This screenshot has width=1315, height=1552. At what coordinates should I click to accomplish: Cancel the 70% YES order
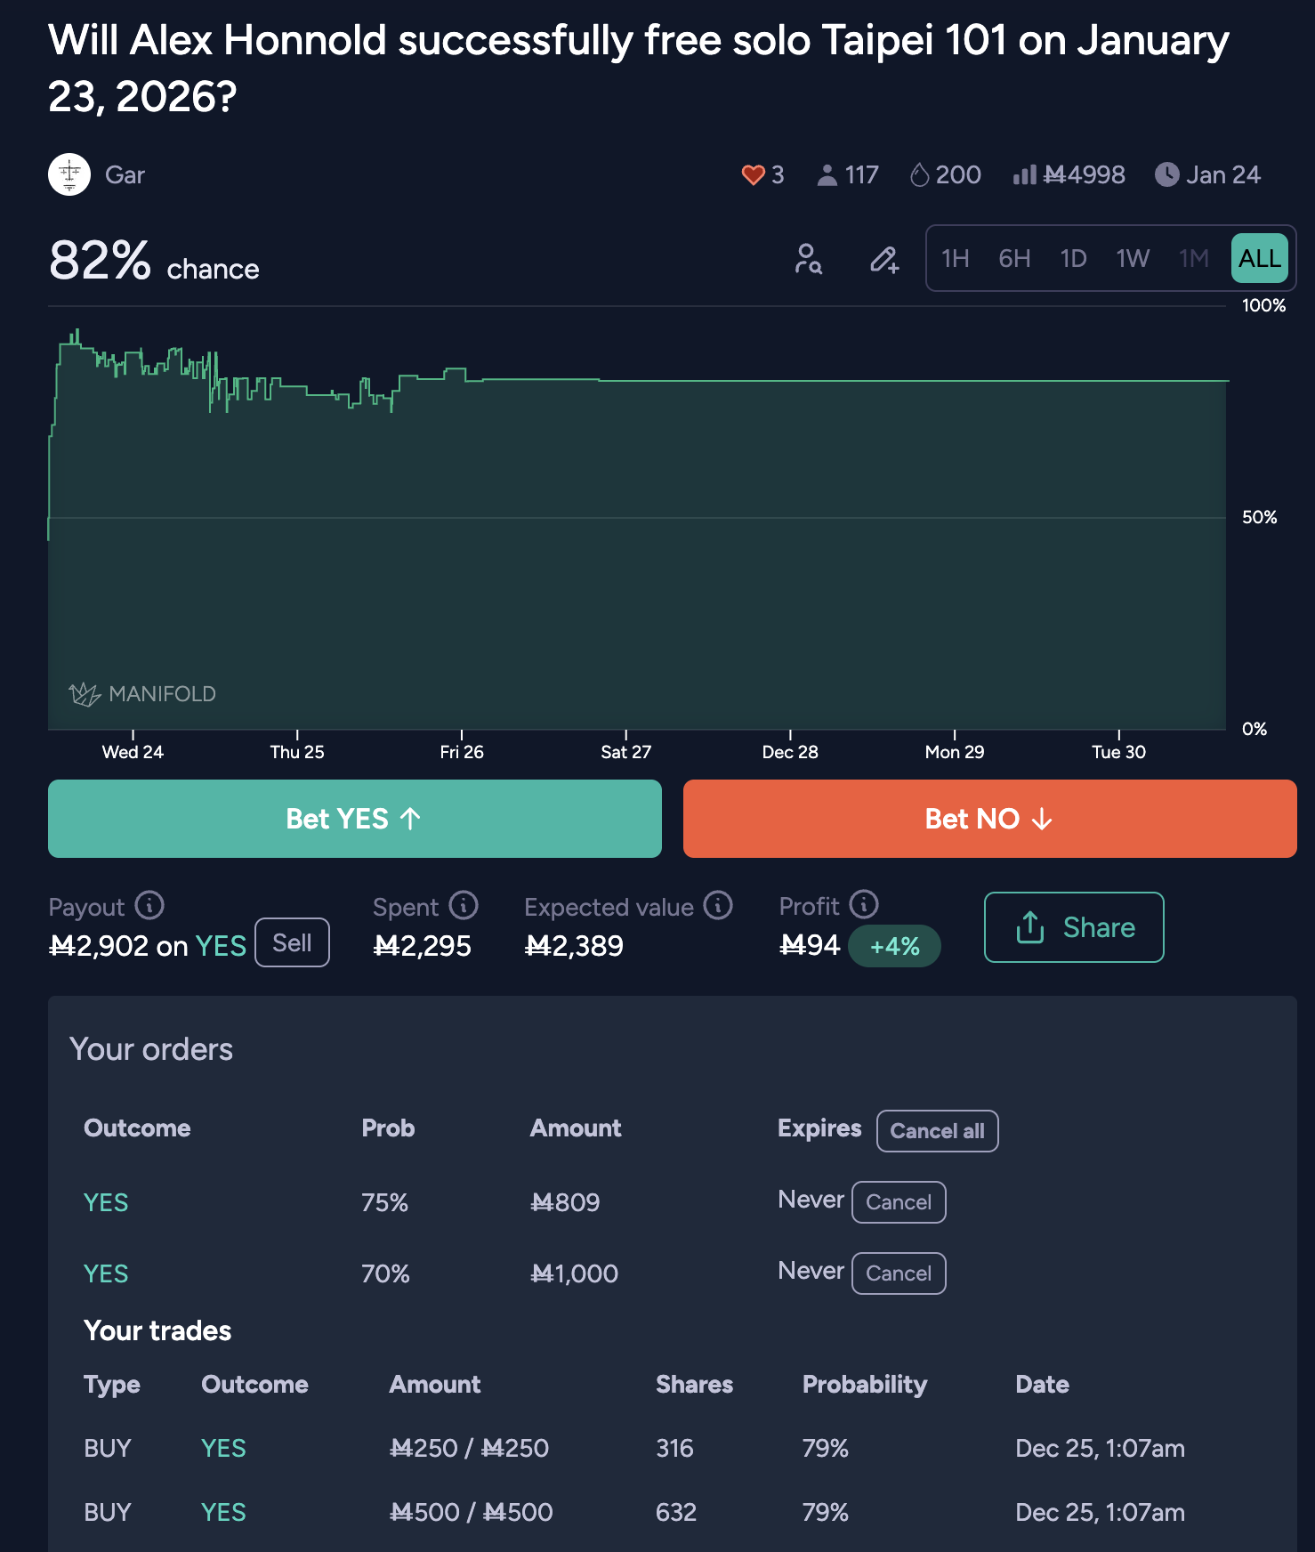click(899, 1273)
